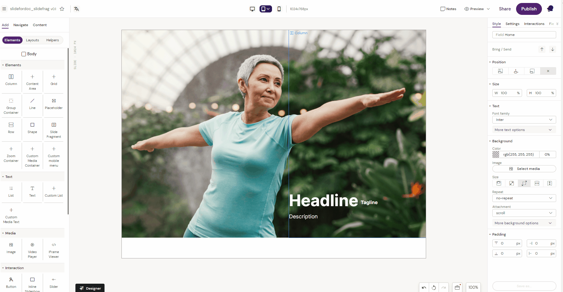Screen dimensions: 563x292
Task: Click the Select media button
Action: tap(524, 169)
